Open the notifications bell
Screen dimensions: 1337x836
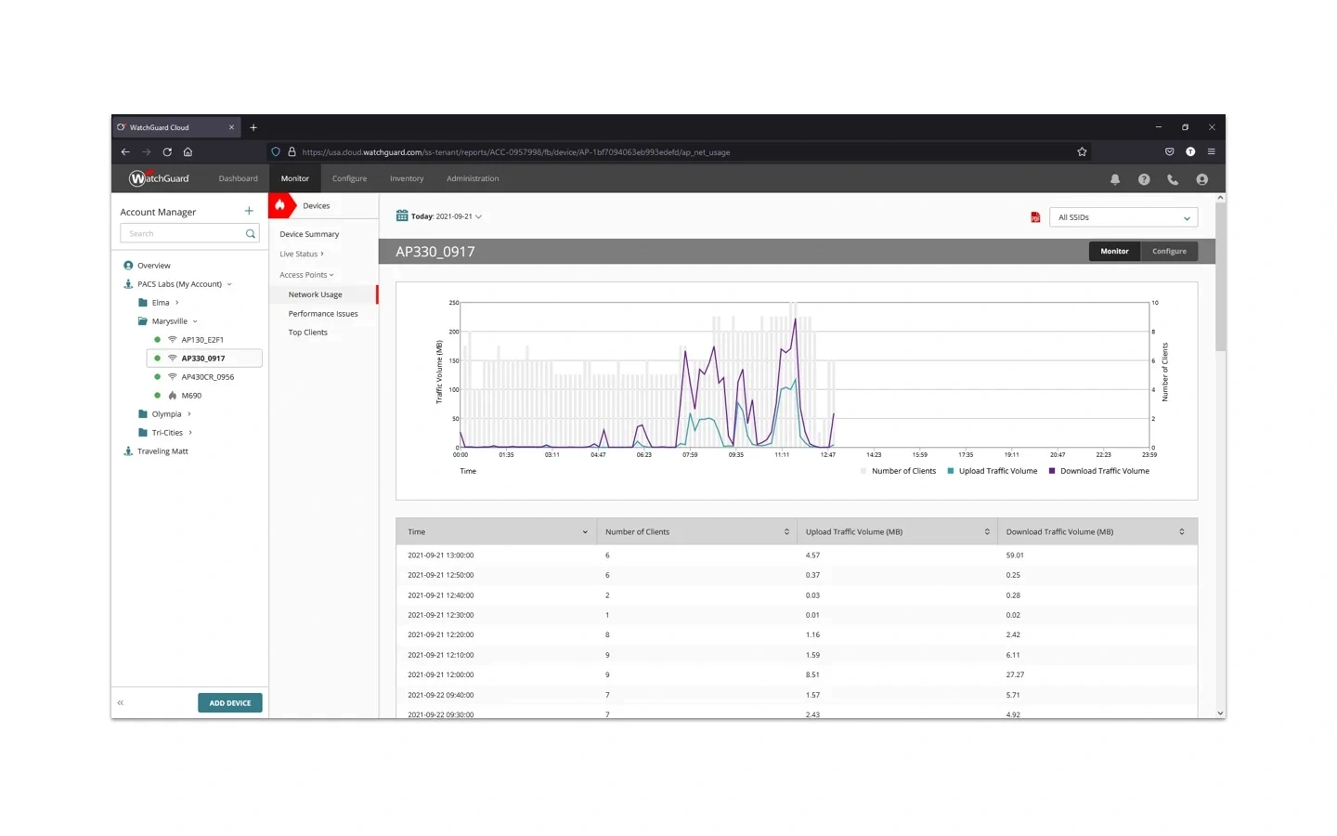[x=1115, y=179]
